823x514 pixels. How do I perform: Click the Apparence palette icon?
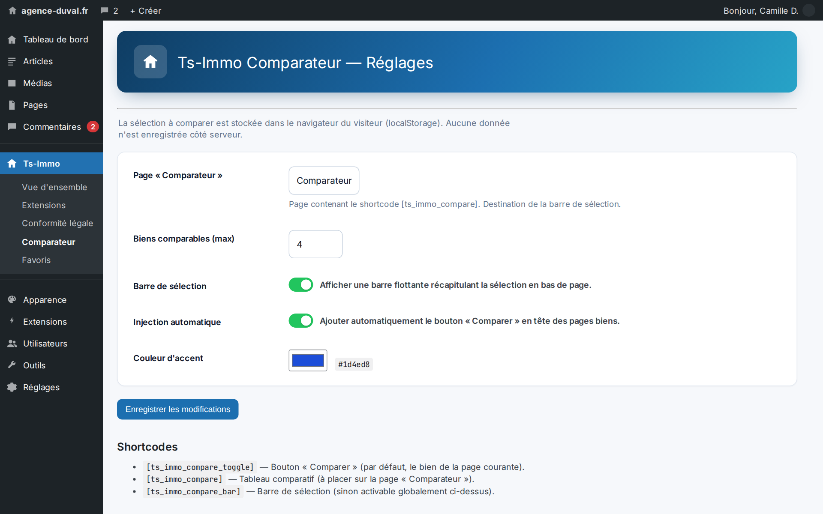[x=12, y=300]
